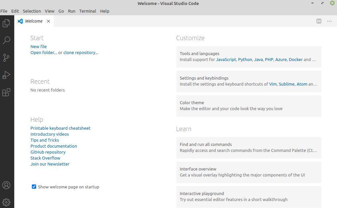Open the Accounts icon in activity bar

click(x=6, y=185)
